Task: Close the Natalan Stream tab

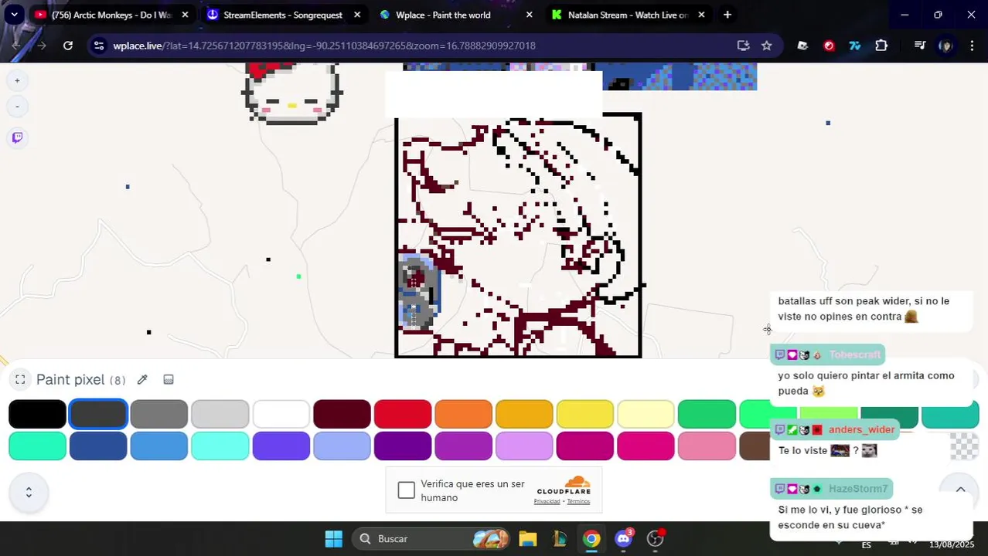Action: click(x=701, y=15)
